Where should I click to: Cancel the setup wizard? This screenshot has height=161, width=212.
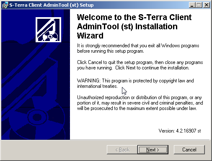pyautogui.click(x=189, y=150)
